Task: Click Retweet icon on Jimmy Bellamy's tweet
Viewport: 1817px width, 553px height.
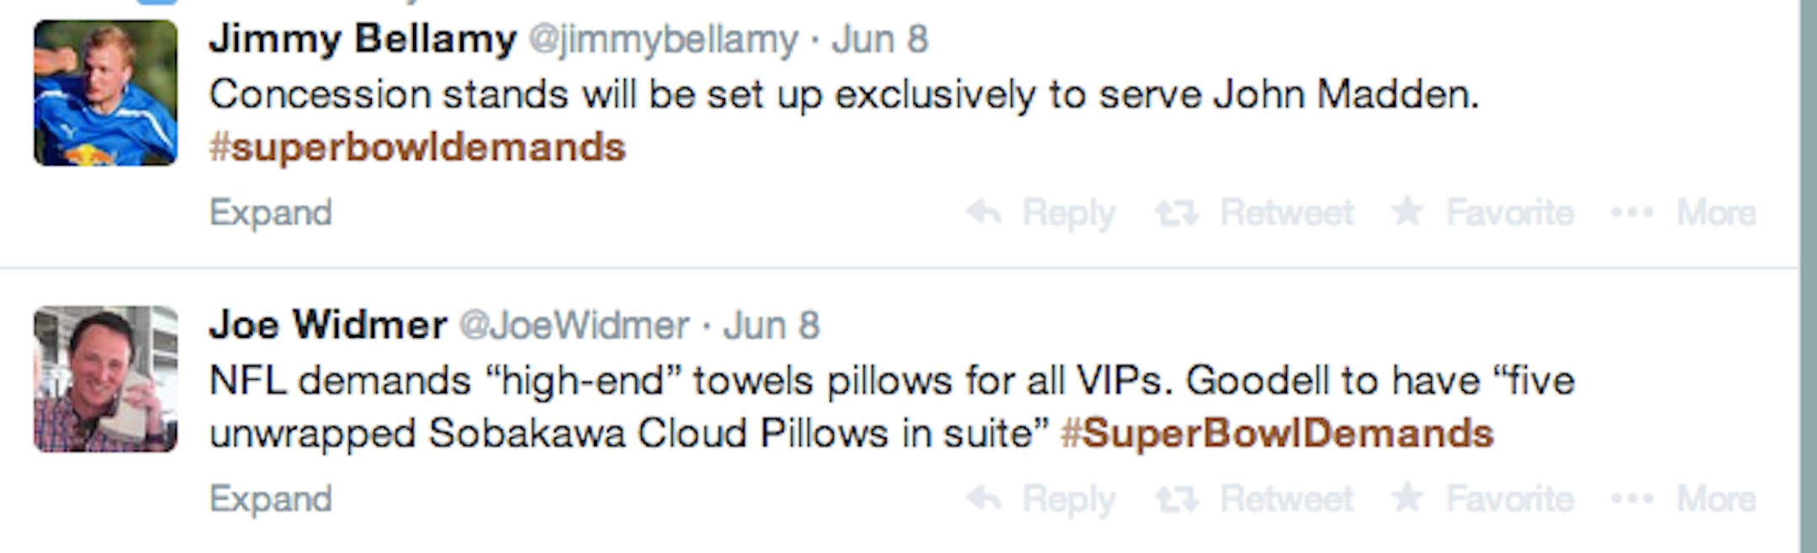Action: coord(1176,213)
